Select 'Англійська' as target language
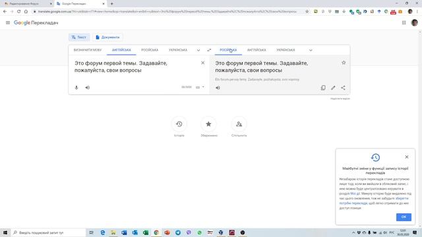422x237 pixels. (x=256, y=50)
